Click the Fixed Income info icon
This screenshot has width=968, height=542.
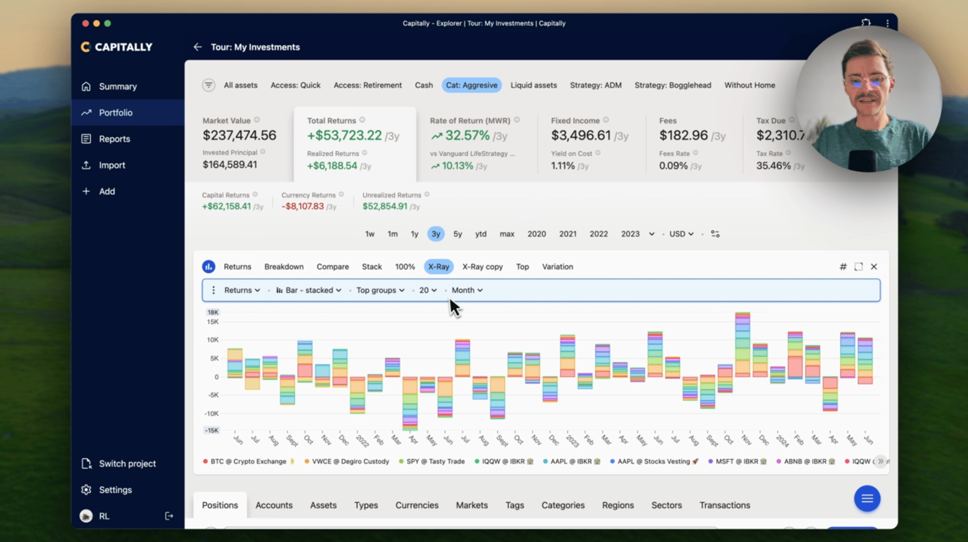click(606, 120)
